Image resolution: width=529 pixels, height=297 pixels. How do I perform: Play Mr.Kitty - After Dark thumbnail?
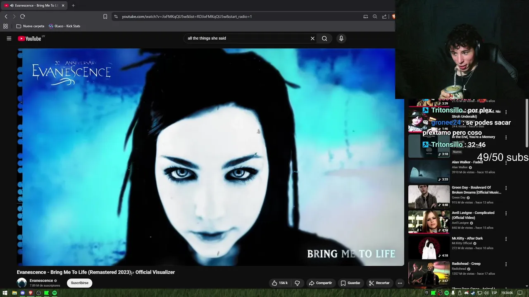coord(429,247)
